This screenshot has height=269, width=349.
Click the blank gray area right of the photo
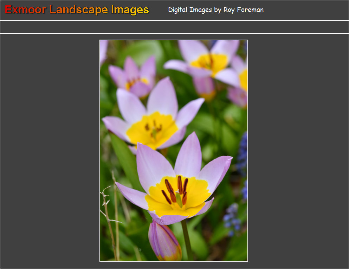(x=299, y=151)
